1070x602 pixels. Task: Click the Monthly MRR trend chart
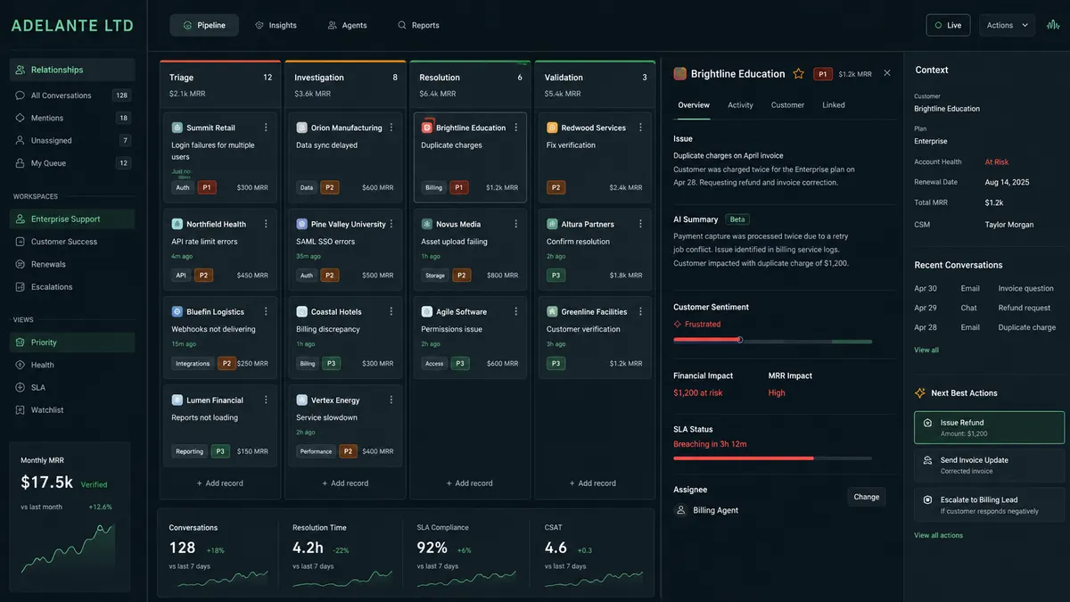(x=70, y=548)
